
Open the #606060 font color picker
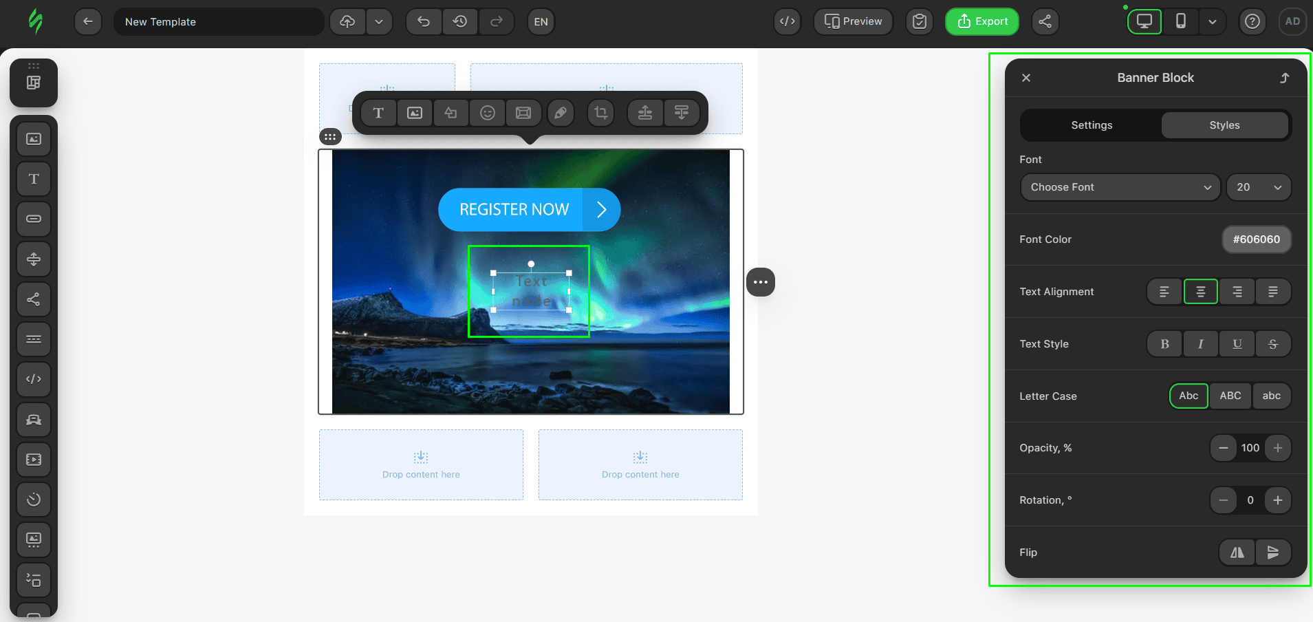[x=1256, y=239]
